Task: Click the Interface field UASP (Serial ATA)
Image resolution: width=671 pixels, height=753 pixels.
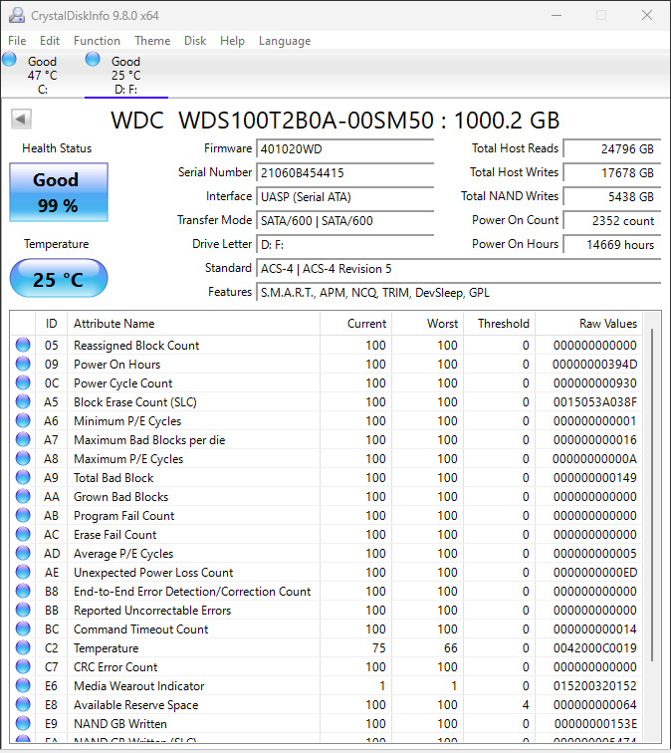Action: coord(345,197)
